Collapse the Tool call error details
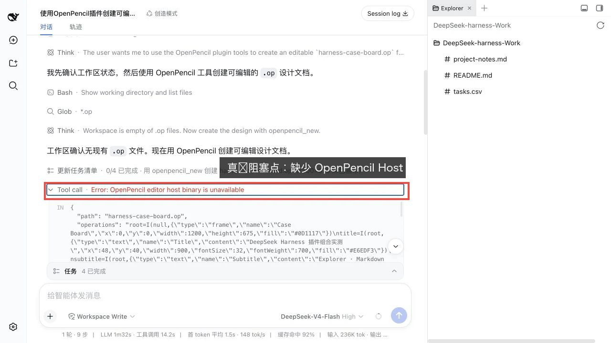611x343 pixels. (x=51, y=190)
